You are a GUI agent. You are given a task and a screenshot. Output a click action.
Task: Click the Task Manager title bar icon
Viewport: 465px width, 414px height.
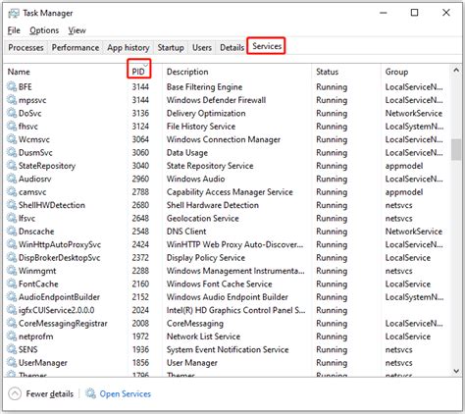[14, 14]
